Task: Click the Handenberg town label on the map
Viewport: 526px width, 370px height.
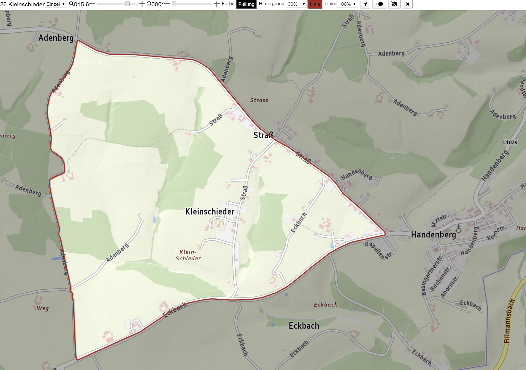Action: click(x=433, y=235)
